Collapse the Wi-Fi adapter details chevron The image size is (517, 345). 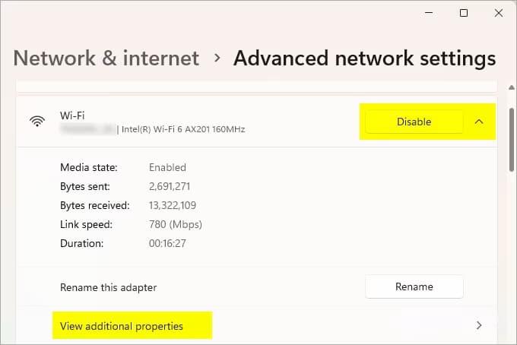(x=479, y=122)
